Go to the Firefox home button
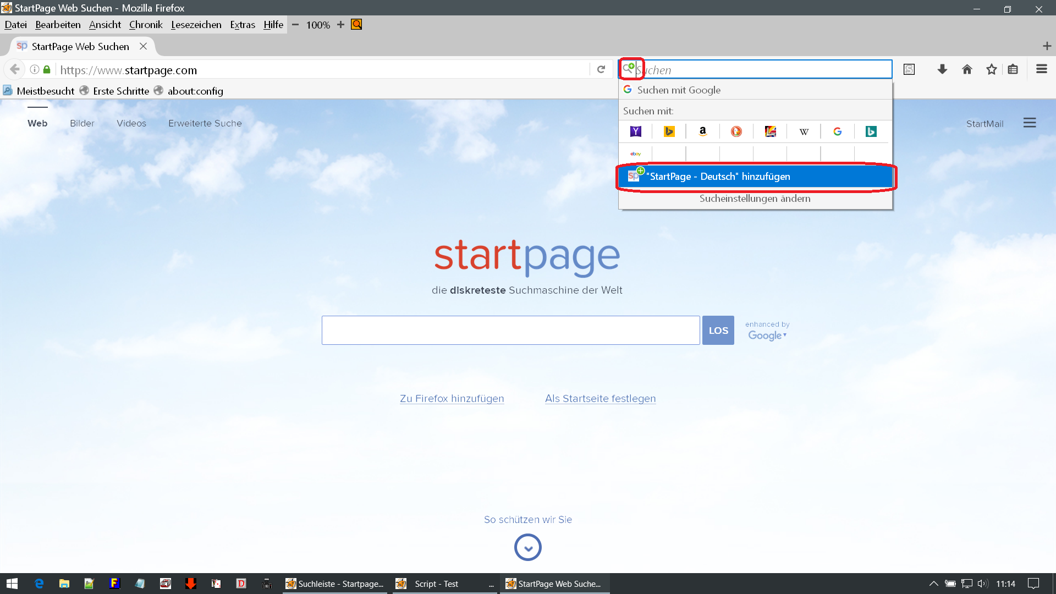 coord(967,69)
